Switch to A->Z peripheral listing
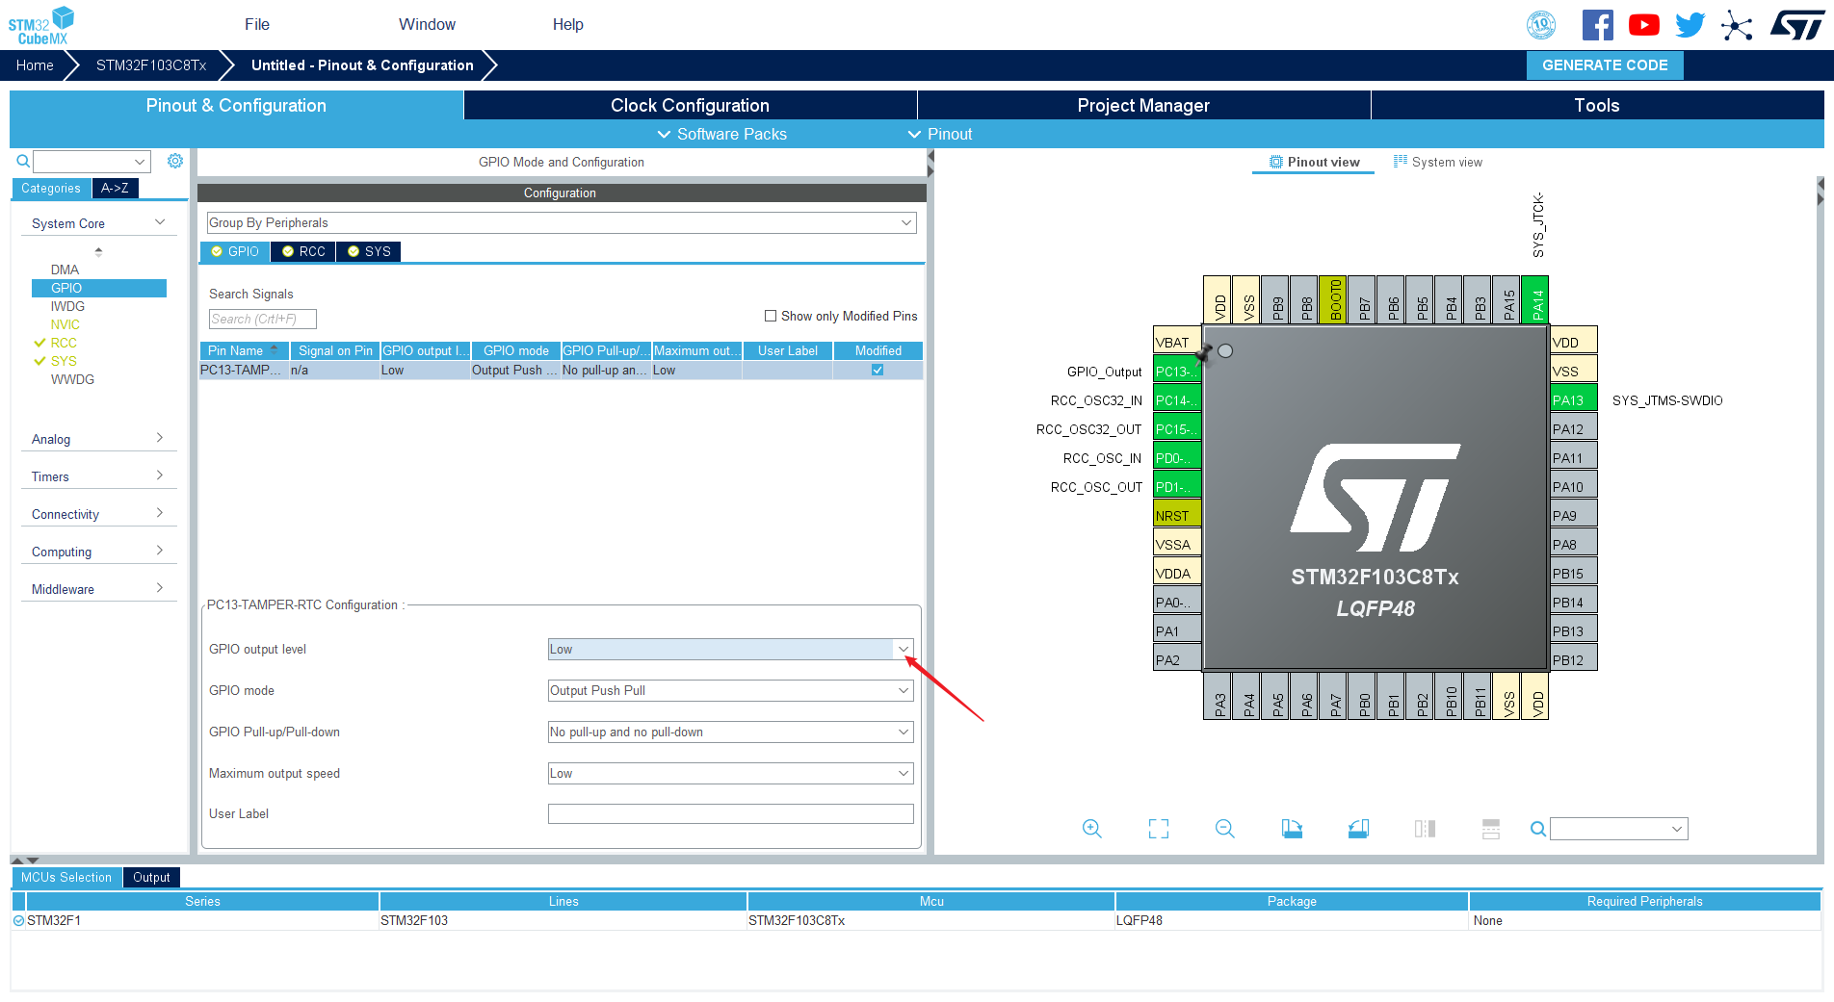This screenshot has height=1002, width=1834. tap(116, 188)
